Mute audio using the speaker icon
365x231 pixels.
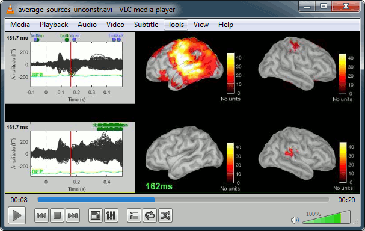(295, 220)
